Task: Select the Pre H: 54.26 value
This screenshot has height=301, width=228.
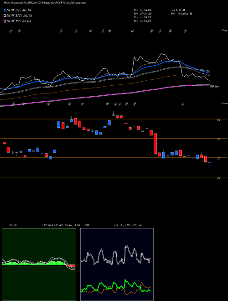Action: [x=142, y=14]
